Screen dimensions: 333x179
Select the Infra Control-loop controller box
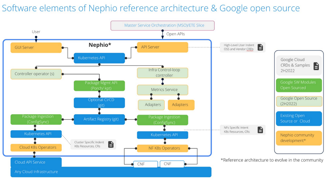pos(162,73)
